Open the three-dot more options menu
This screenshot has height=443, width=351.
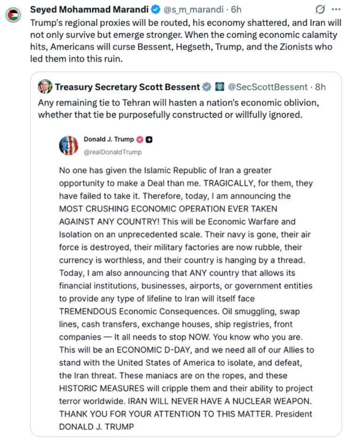336,9
